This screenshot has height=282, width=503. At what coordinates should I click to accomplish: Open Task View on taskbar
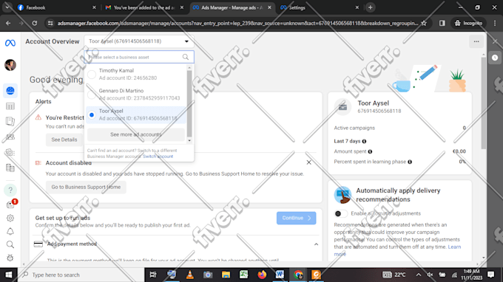pyautogui.click(x=153, y=275)
